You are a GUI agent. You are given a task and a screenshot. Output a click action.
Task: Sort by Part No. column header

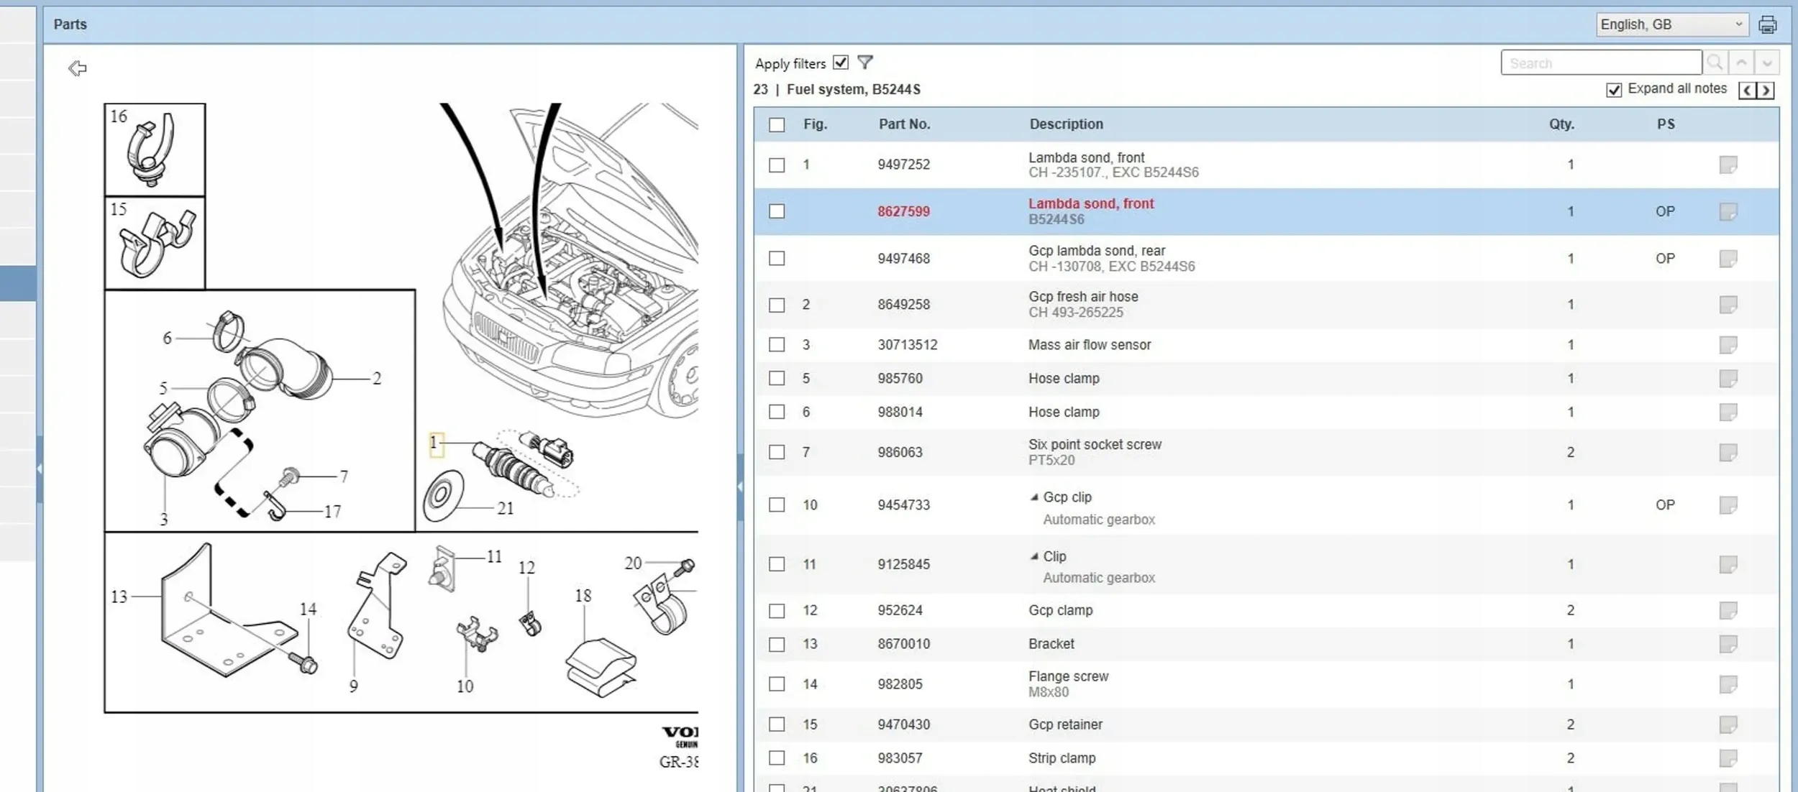point(904,124)
